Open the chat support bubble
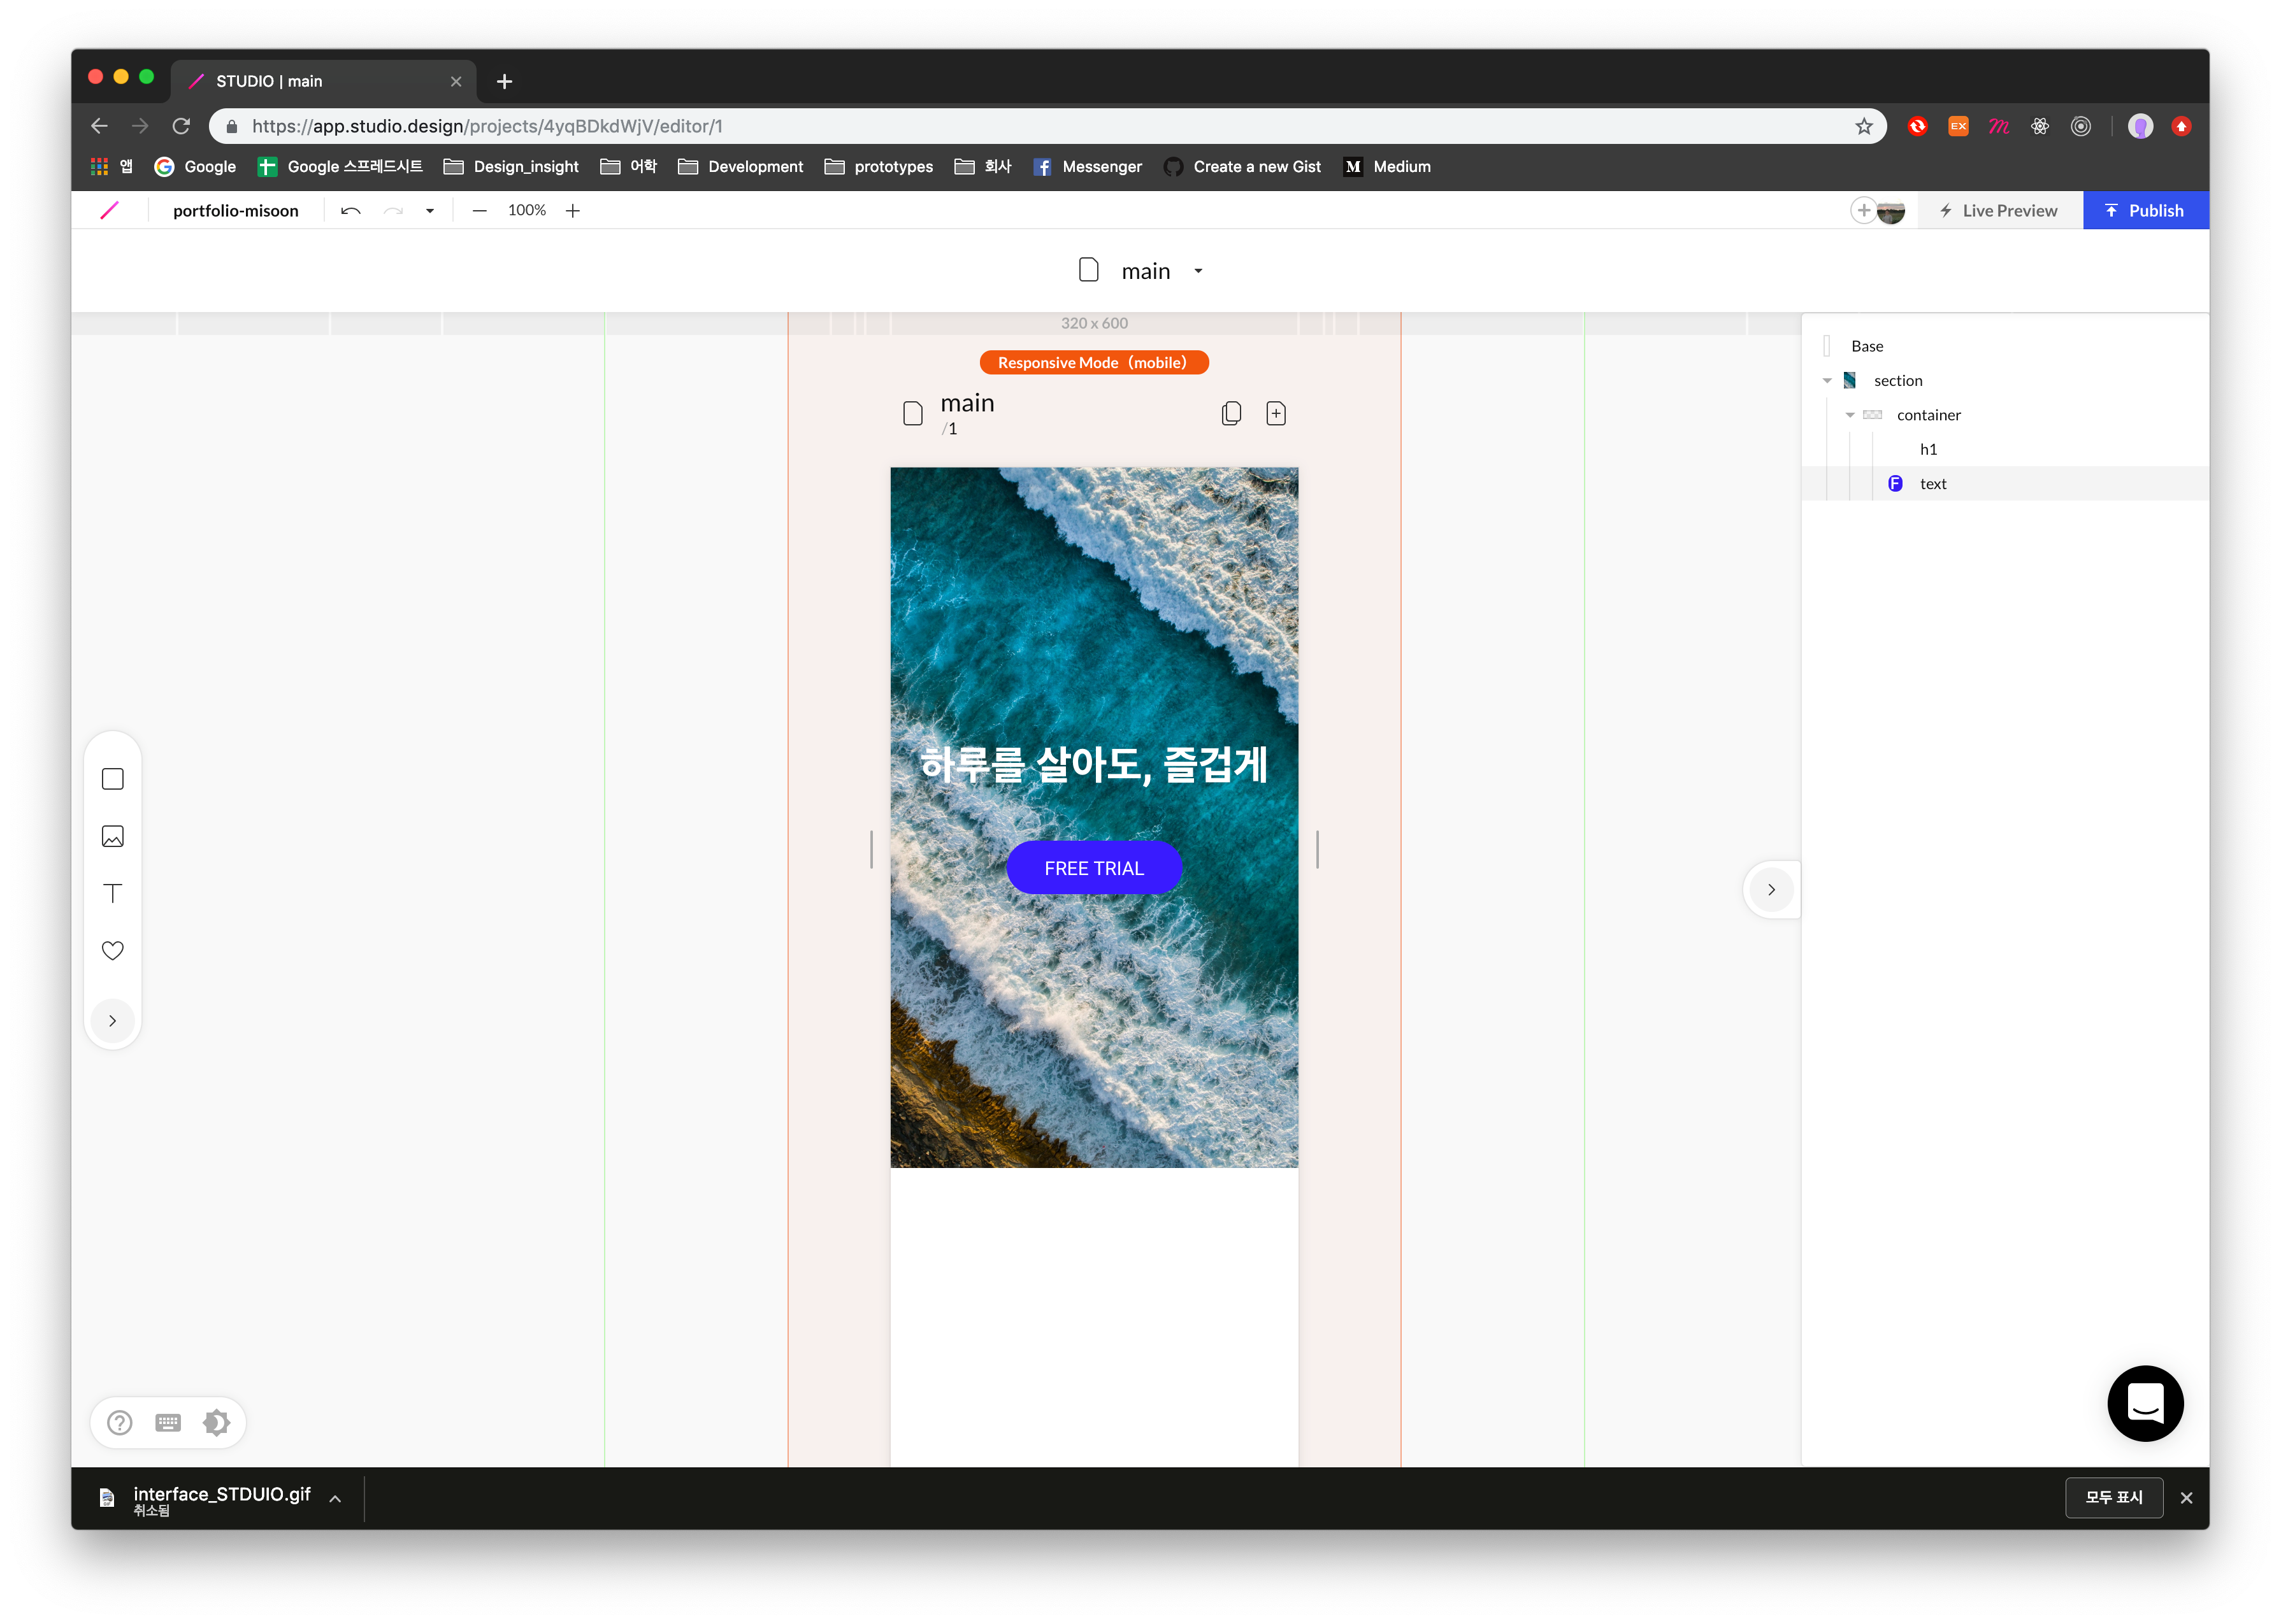Screen dimensions: 2281x1624 tap(2145, 1403)
